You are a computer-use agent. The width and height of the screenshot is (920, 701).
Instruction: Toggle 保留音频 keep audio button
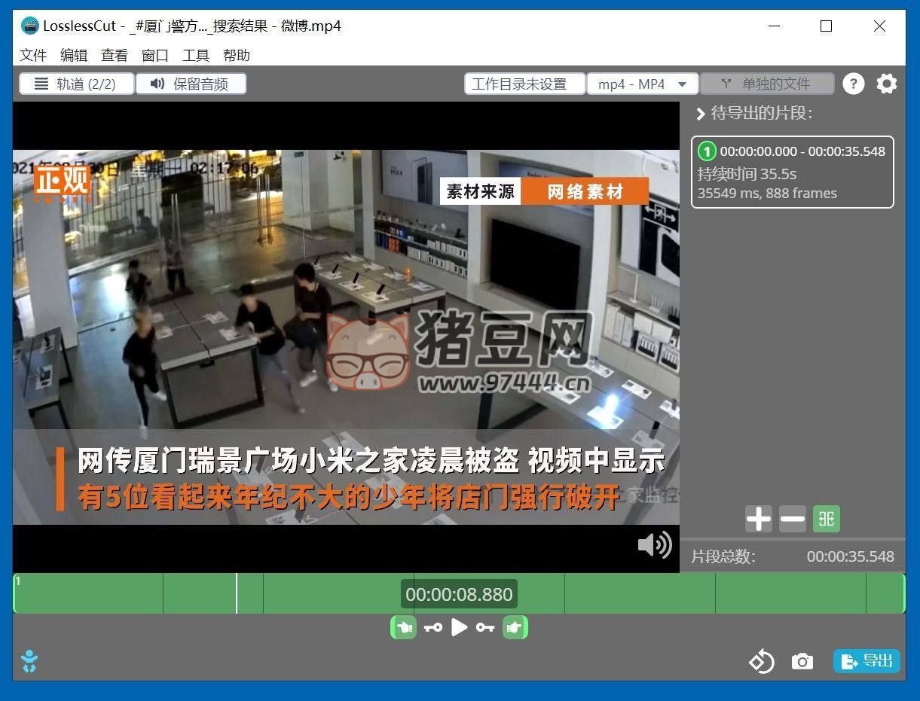pyautogui.click(x=191, y=84)
